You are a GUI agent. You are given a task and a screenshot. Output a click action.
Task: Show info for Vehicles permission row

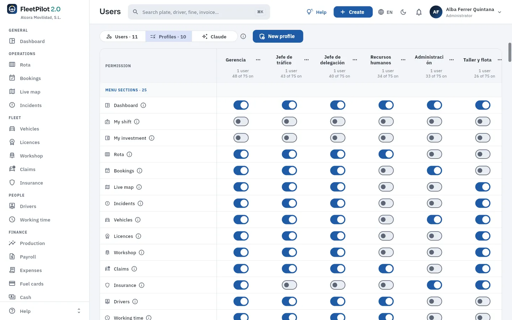click(138, 220)
